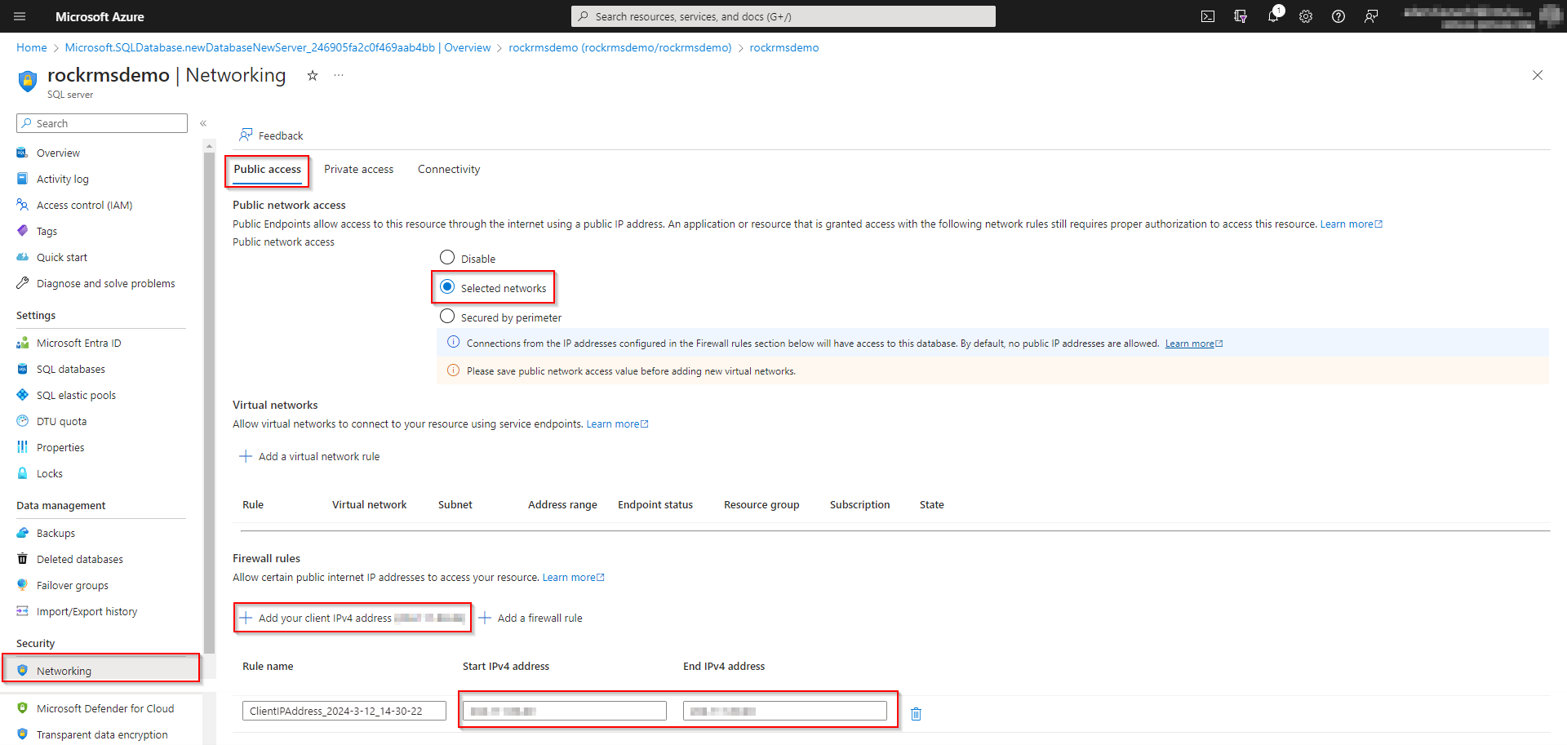Click the ClientIPAddress rule name field
Screen dimensions: 1567x745
click(x=344, y=710)
